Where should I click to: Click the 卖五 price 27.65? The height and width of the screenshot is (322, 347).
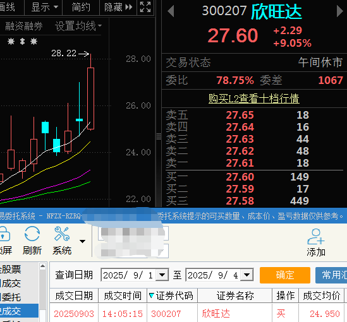pos(240,115)
